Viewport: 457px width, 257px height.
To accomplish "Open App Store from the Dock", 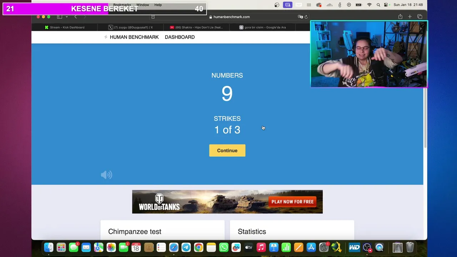I will pos(311,247).
